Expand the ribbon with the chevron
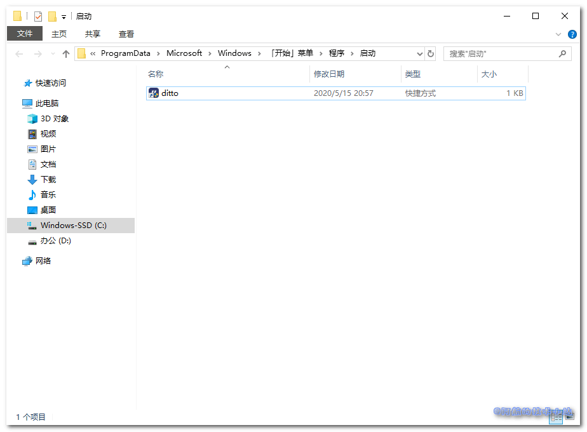The width and height of the screenshot is (587, 432). [558, 34]
